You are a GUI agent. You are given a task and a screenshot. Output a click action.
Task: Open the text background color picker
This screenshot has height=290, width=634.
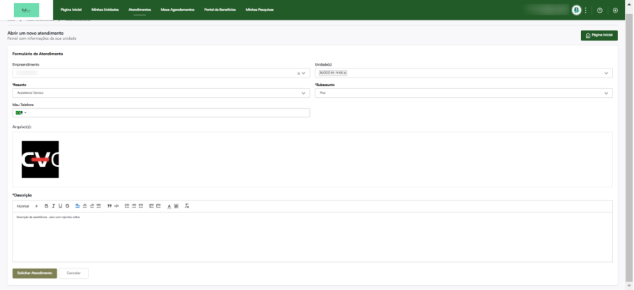click(176, 206)
